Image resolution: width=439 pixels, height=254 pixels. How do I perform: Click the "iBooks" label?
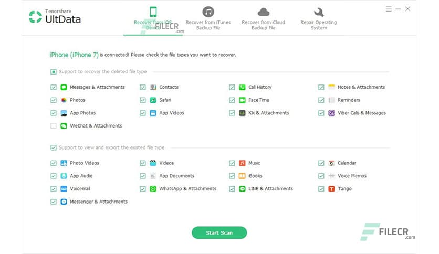pyautogui.click(x=255, y=176)
